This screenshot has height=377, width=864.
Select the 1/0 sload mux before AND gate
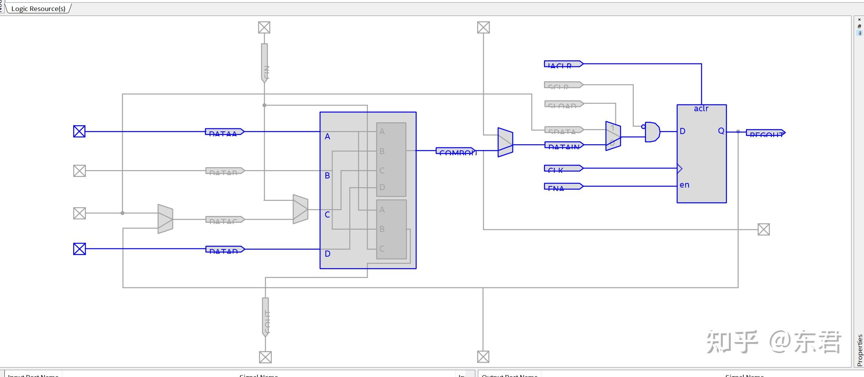(x=613, y=136)
